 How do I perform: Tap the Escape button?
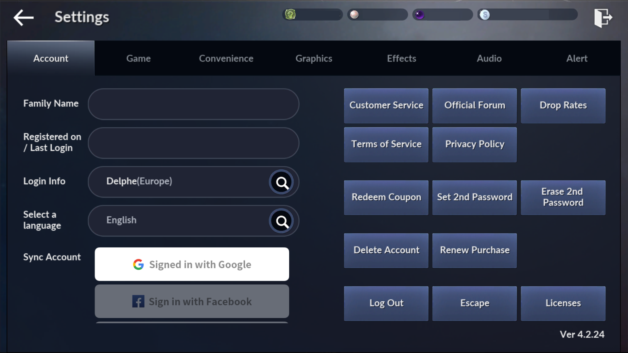[475, 303]
